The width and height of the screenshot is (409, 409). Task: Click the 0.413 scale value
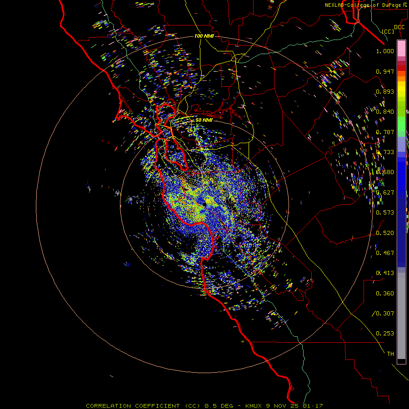385,273
